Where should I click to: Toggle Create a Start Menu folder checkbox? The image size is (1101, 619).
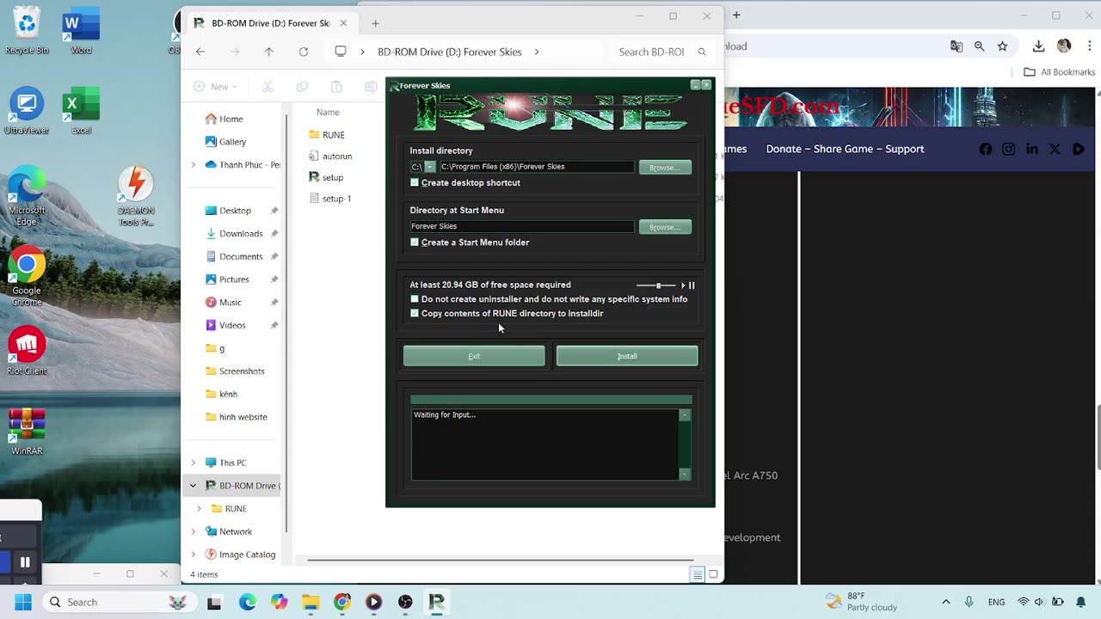pos(415,242)
